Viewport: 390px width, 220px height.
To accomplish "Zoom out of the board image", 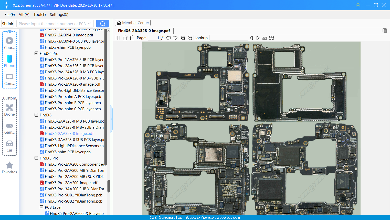I will coord(190,38).
